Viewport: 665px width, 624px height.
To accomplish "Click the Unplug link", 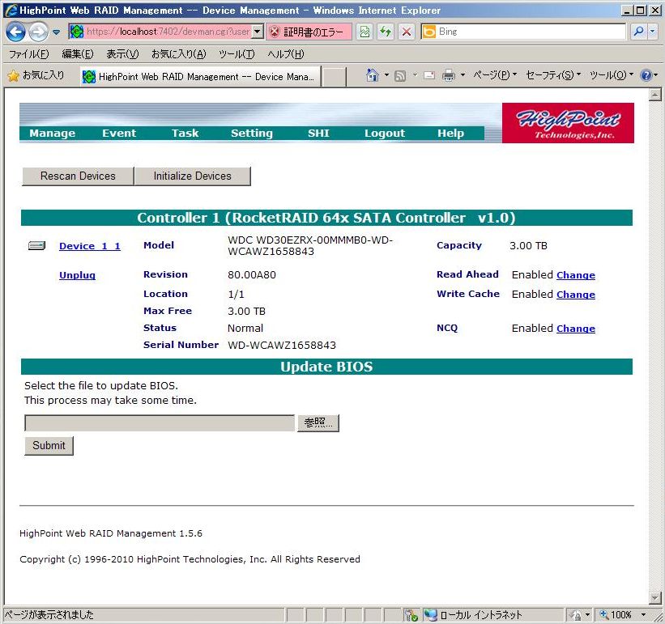I will 77,275.
